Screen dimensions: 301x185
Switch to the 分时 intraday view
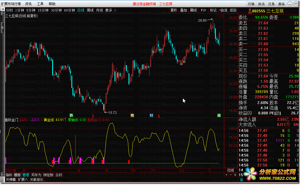(9, 10)
